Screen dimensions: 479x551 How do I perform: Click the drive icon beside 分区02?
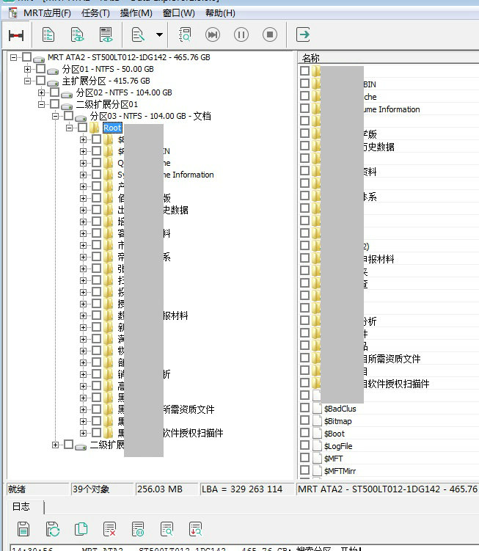tap(67, 94)
